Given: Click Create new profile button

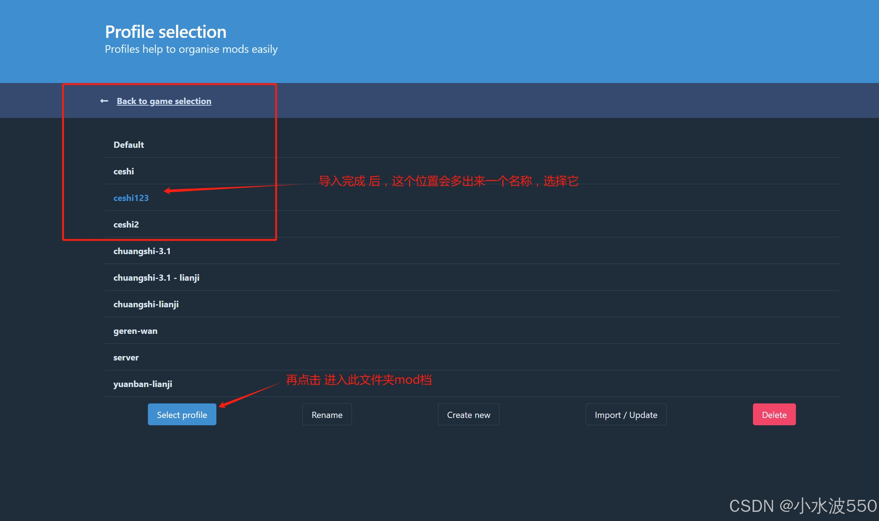Looking at the screenshot, I should coord(468,414).
